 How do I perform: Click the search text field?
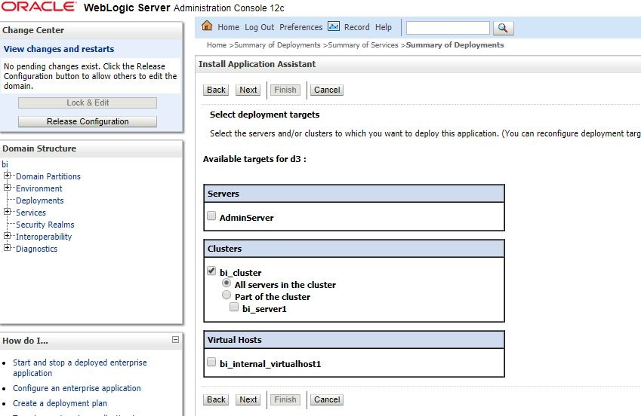click(x=448, y=28)
